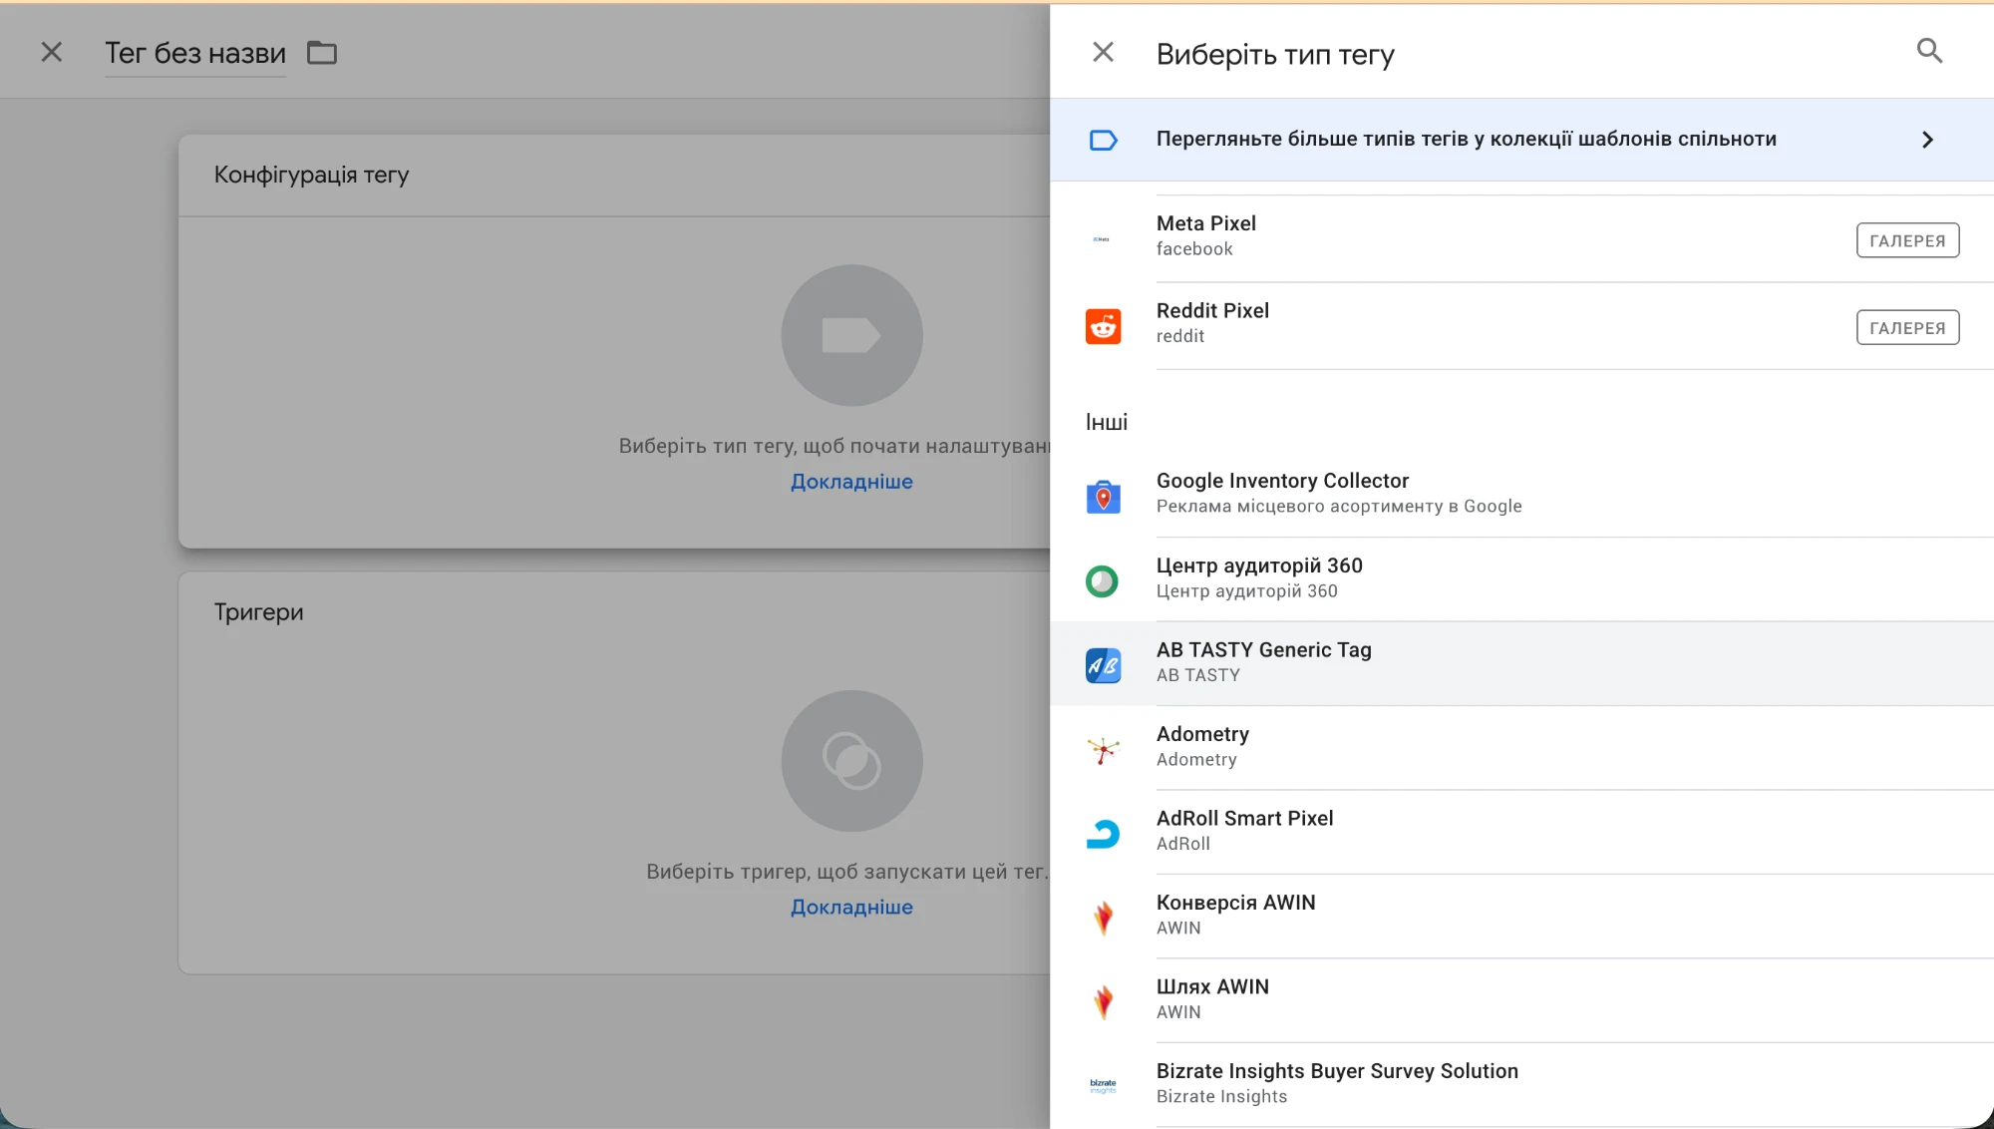Close the untitled tag editor
This screenshot has height=1129, width=1994.
coord(51,52)
